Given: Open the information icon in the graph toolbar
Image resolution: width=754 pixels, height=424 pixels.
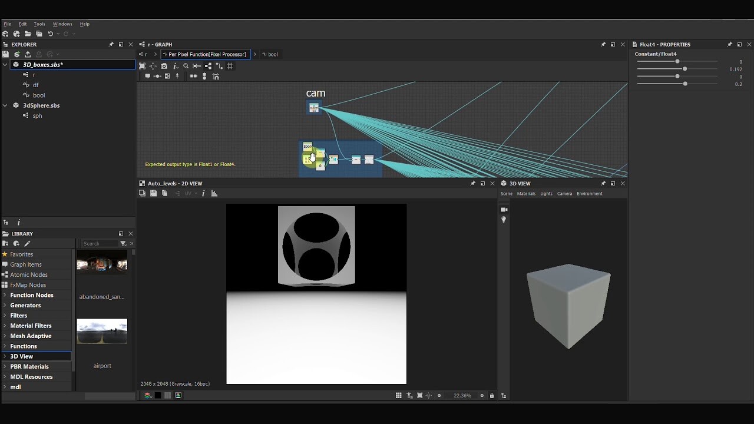Looking at the screenshot, I should tap(174, 66).
